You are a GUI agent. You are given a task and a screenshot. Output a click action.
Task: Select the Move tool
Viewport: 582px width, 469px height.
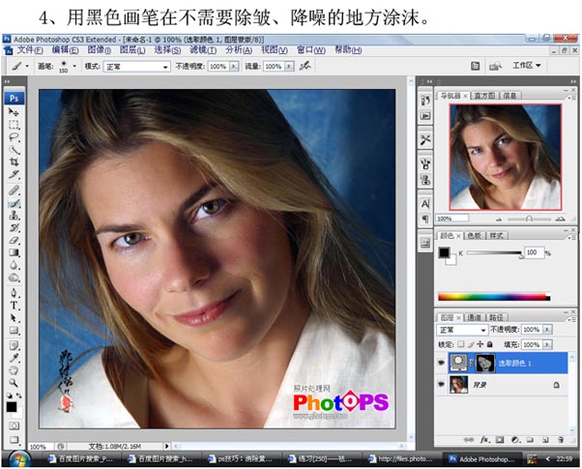15,112
